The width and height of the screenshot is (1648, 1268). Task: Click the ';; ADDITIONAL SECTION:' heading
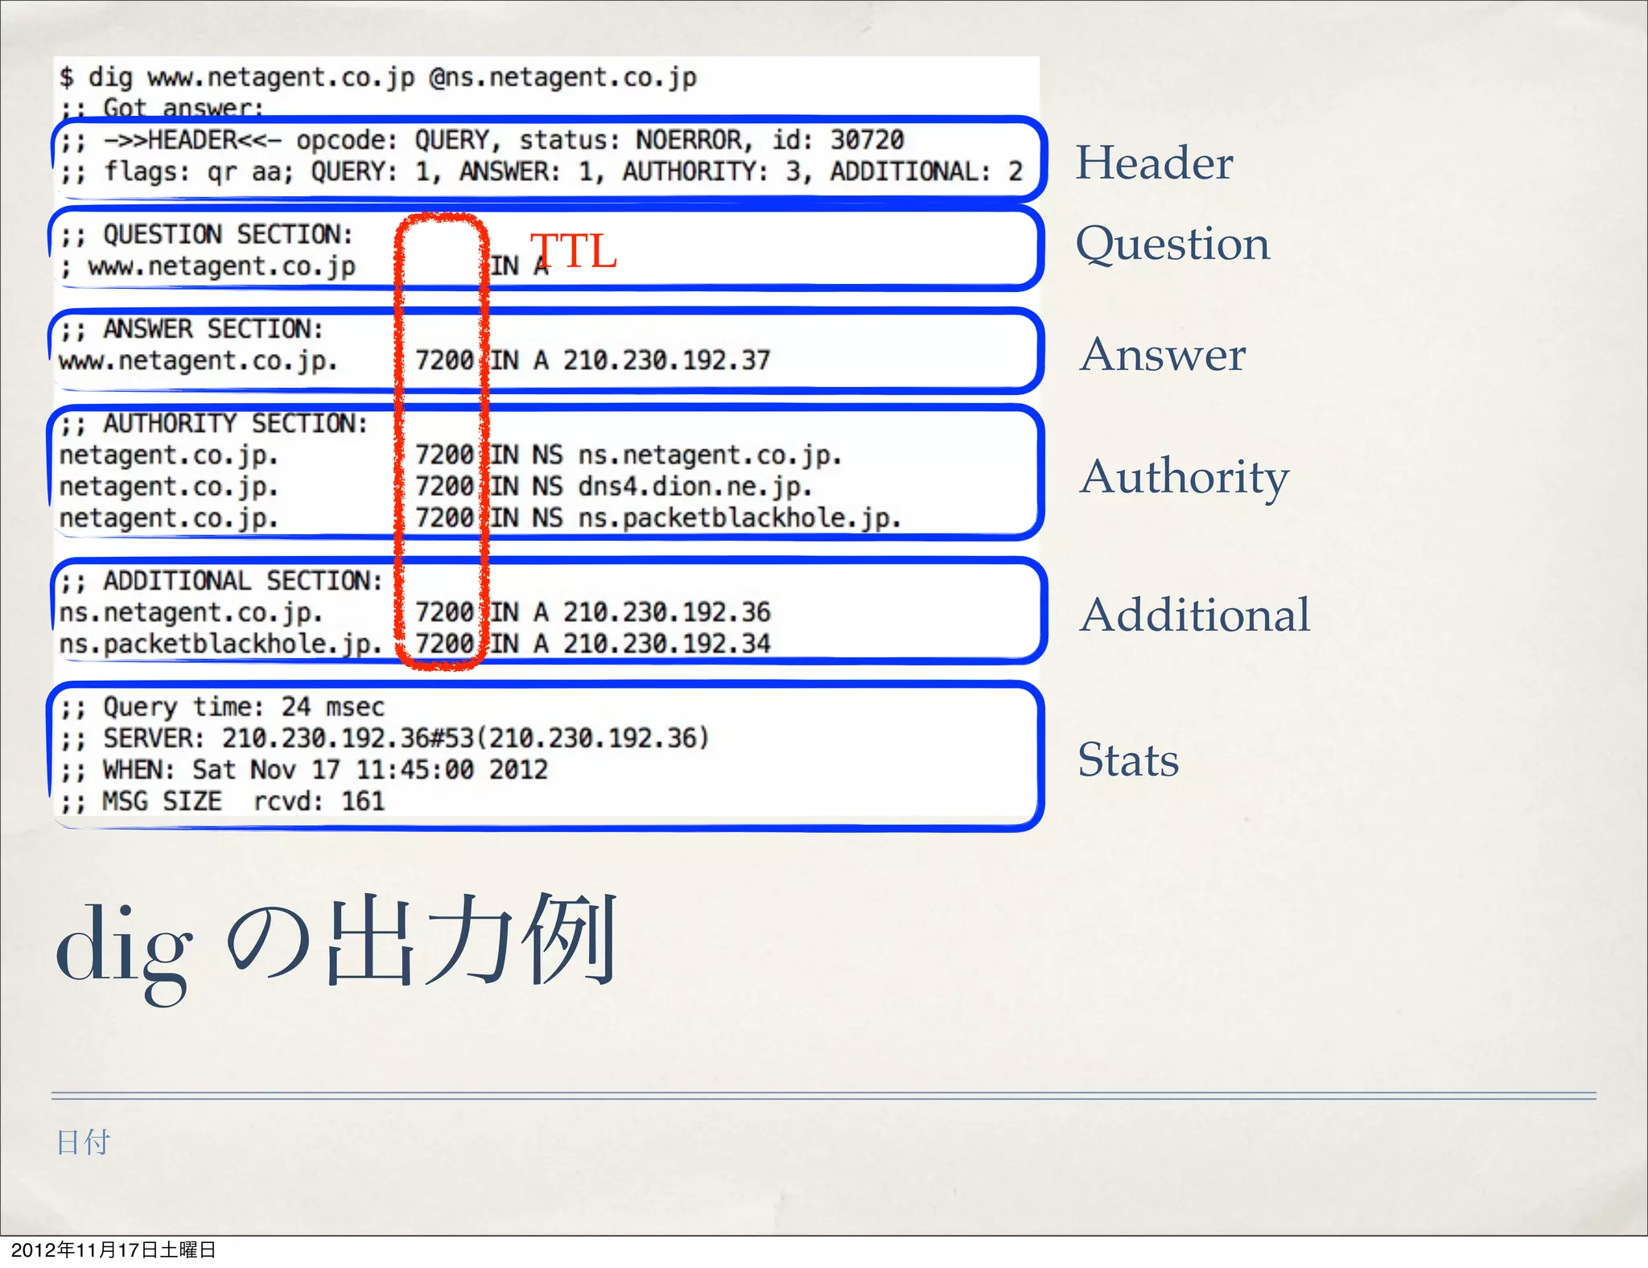[220, 581]
